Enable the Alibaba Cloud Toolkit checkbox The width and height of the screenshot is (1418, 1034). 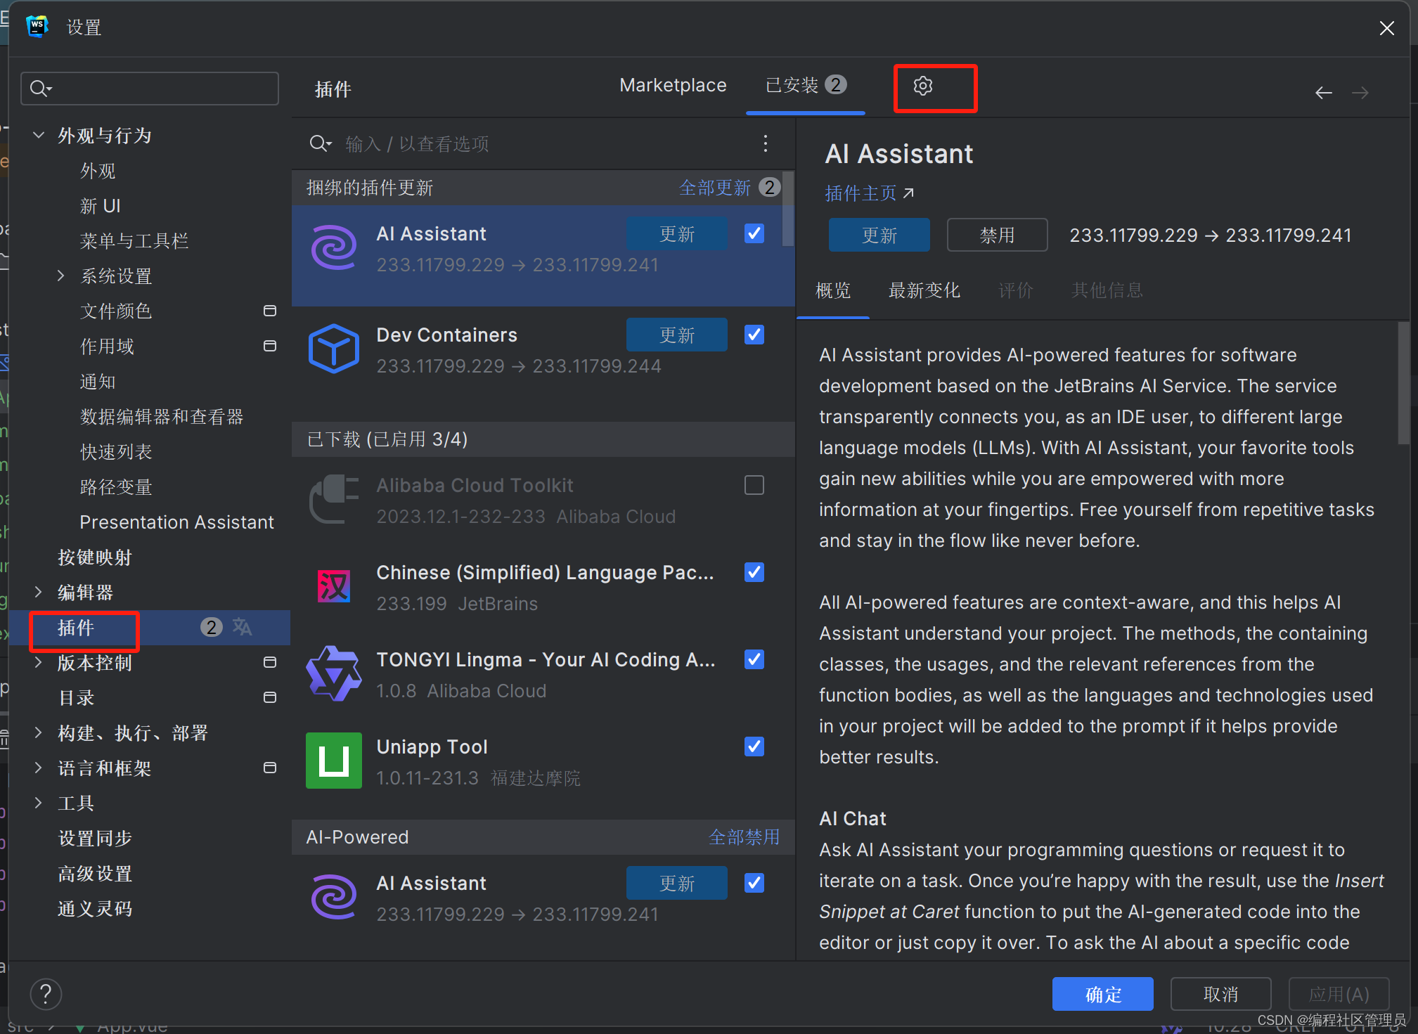753,484
